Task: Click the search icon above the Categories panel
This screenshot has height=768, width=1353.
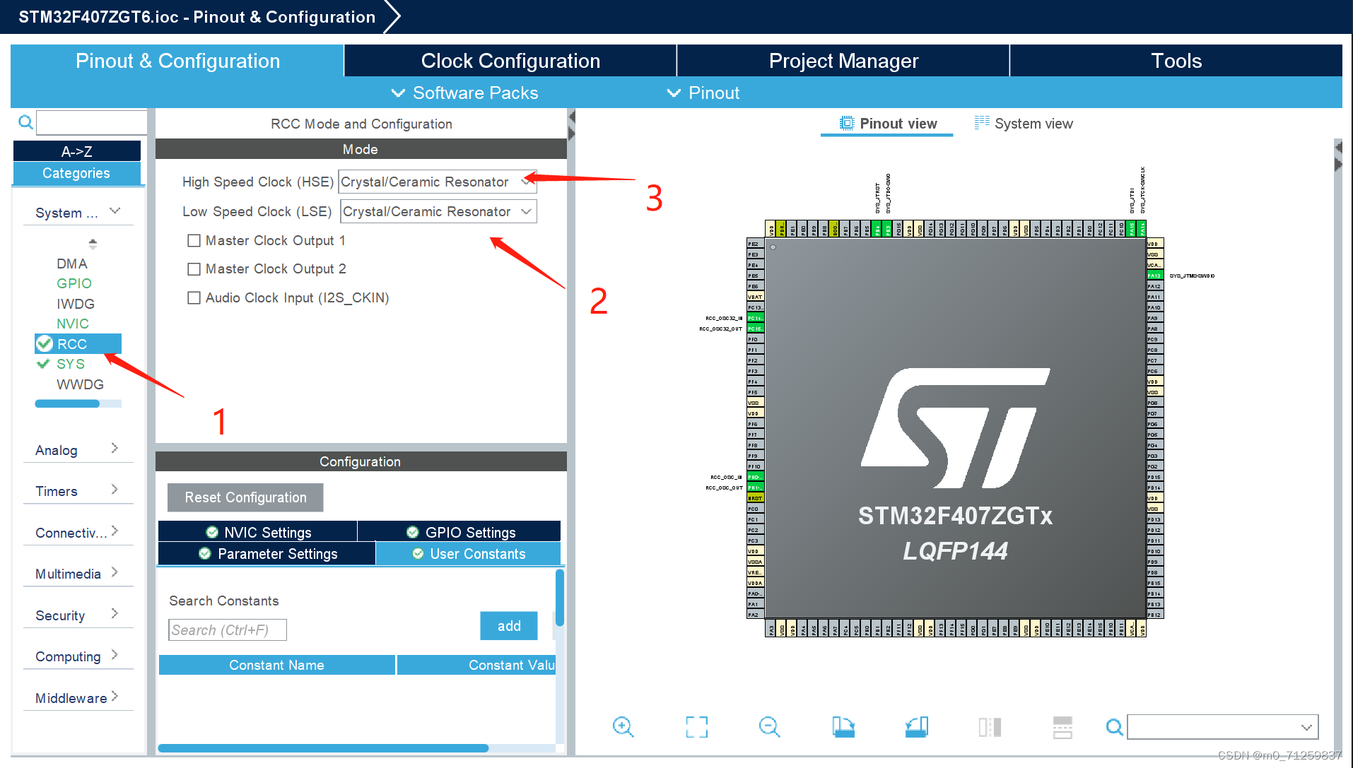Action: pos(25,122)
